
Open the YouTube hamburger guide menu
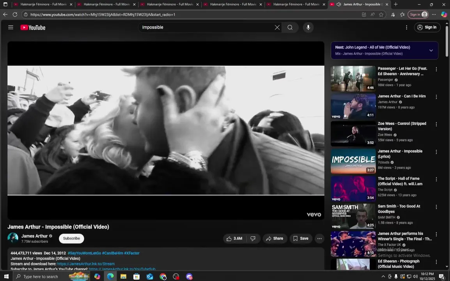(11, 27)
